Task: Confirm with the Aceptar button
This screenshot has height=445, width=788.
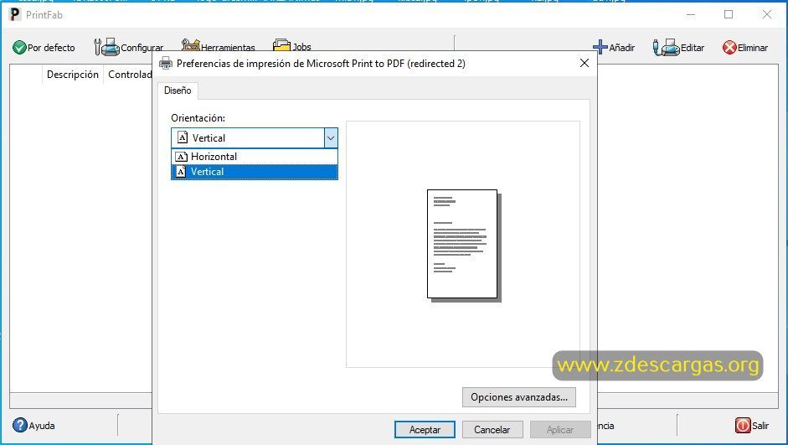Action: click(x=425, y=429)
